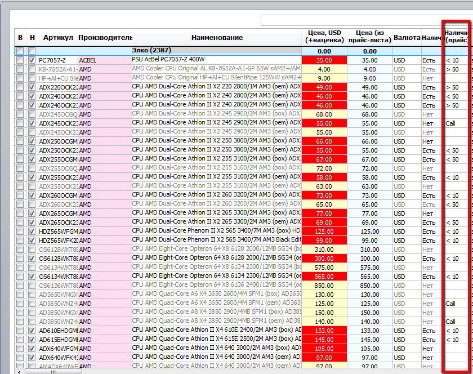
Task: Select the red 73.00 price cell
Action: 324,195
